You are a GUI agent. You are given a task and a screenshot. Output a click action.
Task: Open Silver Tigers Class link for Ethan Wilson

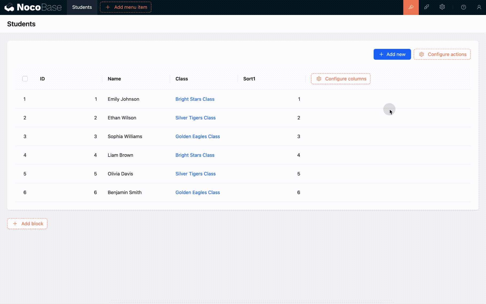coord(195,118)
